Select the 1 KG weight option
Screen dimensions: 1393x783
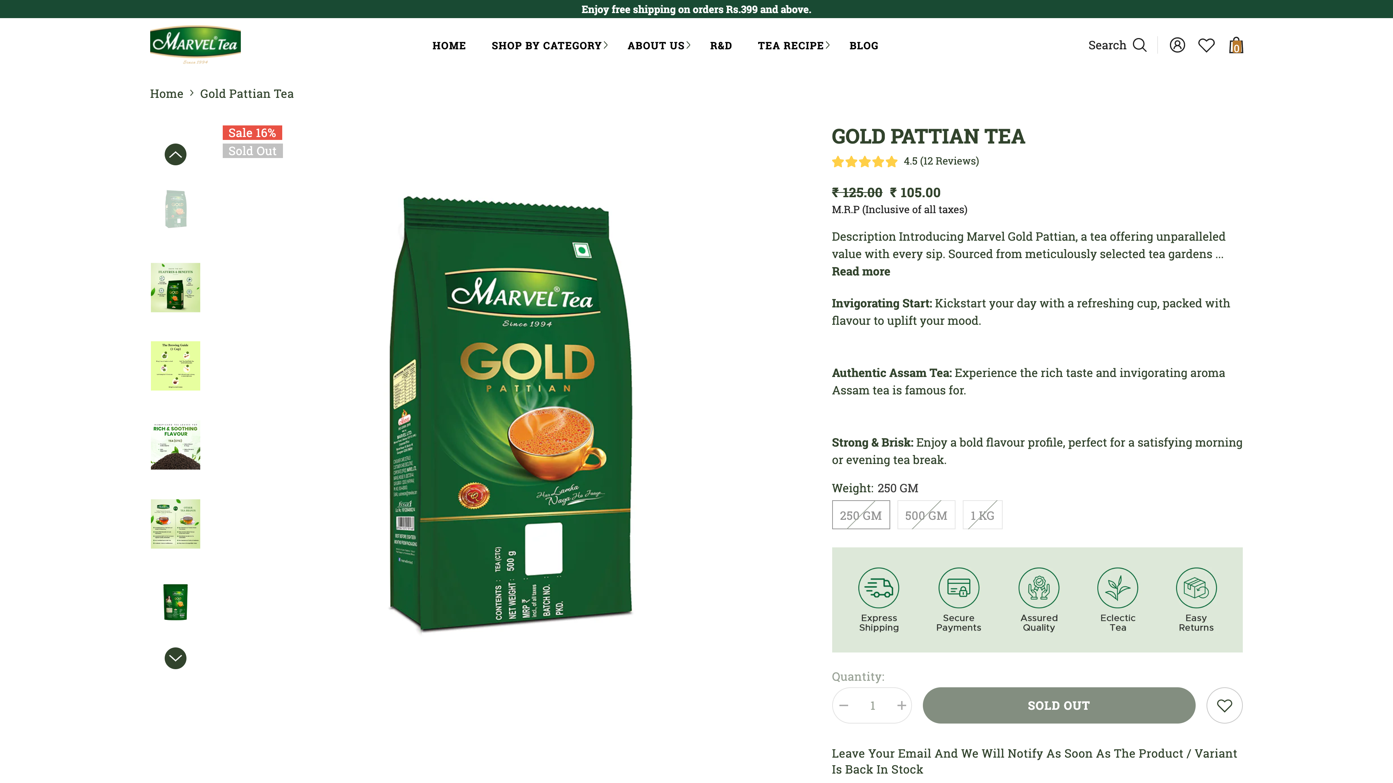(983, 515)
